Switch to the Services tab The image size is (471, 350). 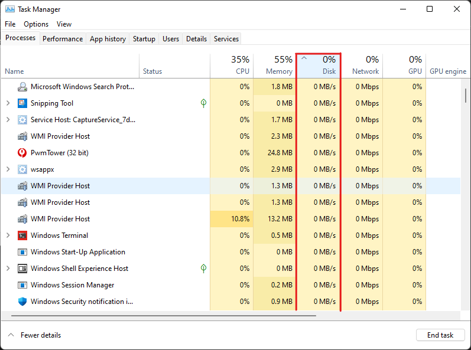226,39
